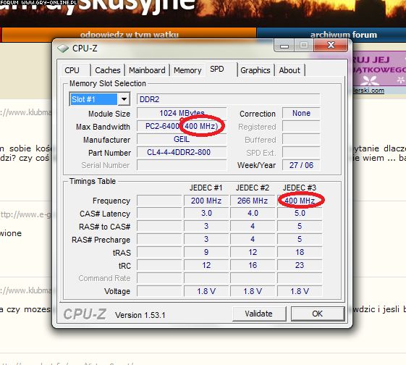The width and height of the screenshot is (406, 365).
Task: Click the tRAS value 18
Action: point(300,252)
